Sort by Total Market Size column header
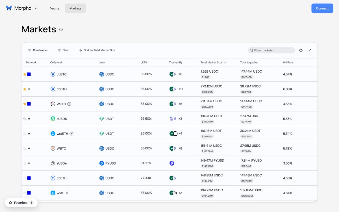This screenshot has height=212, width=339. pos(213,62)
